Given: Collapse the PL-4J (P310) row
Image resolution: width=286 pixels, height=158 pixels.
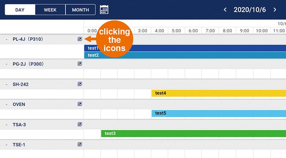Looking at the screenshot, I should pyautogui.click(x=7, y=39).
